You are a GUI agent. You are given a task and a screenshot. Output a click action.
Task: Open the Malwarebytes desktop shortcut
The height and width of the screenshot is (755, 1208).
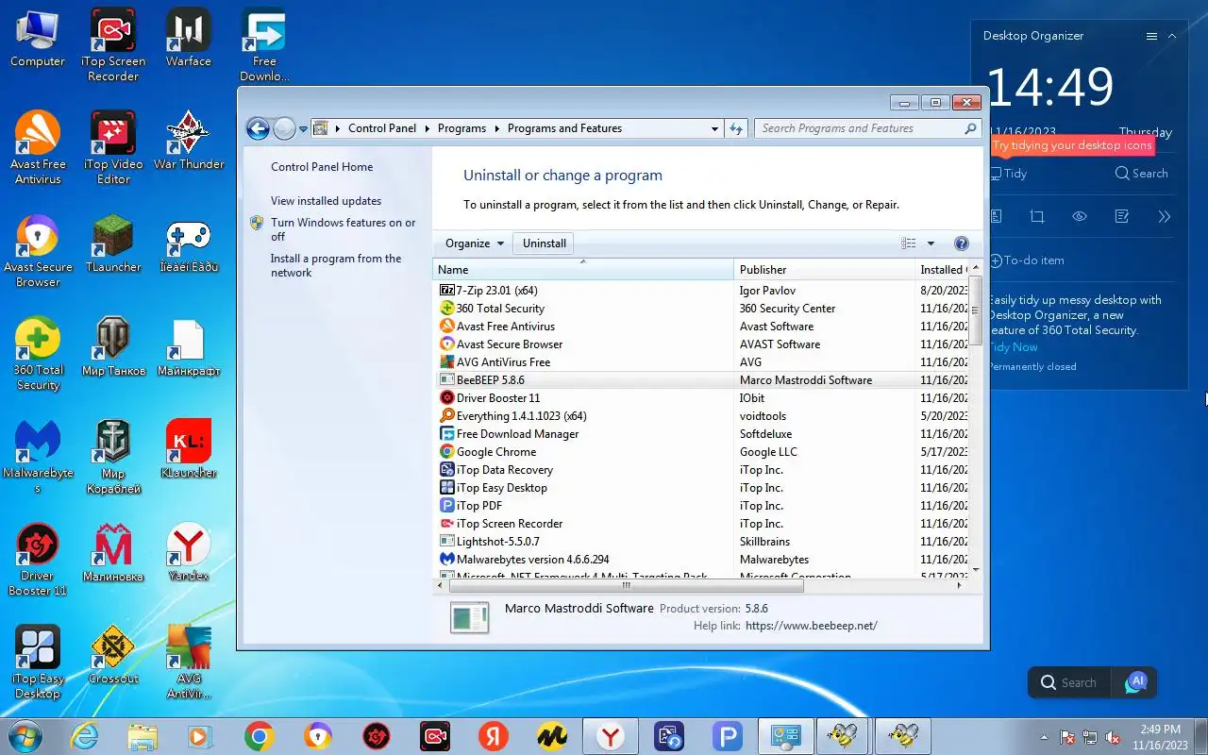click(x=38, y=458)
